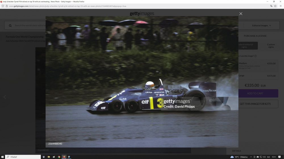Viewport: 284px width, 159px height.
Task: Click the Hľadať taskbar search box
Action: (23, 157)
